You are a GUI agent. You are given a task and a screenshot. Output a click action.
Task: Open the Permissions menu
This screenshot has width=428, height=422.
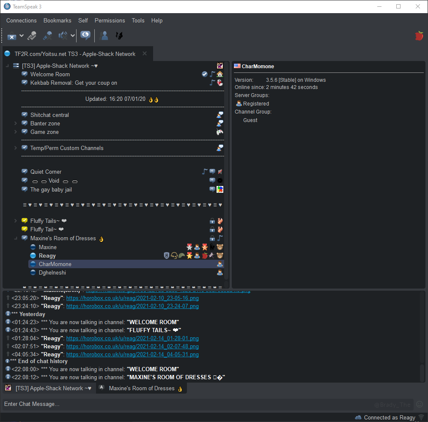click(110, 20)
